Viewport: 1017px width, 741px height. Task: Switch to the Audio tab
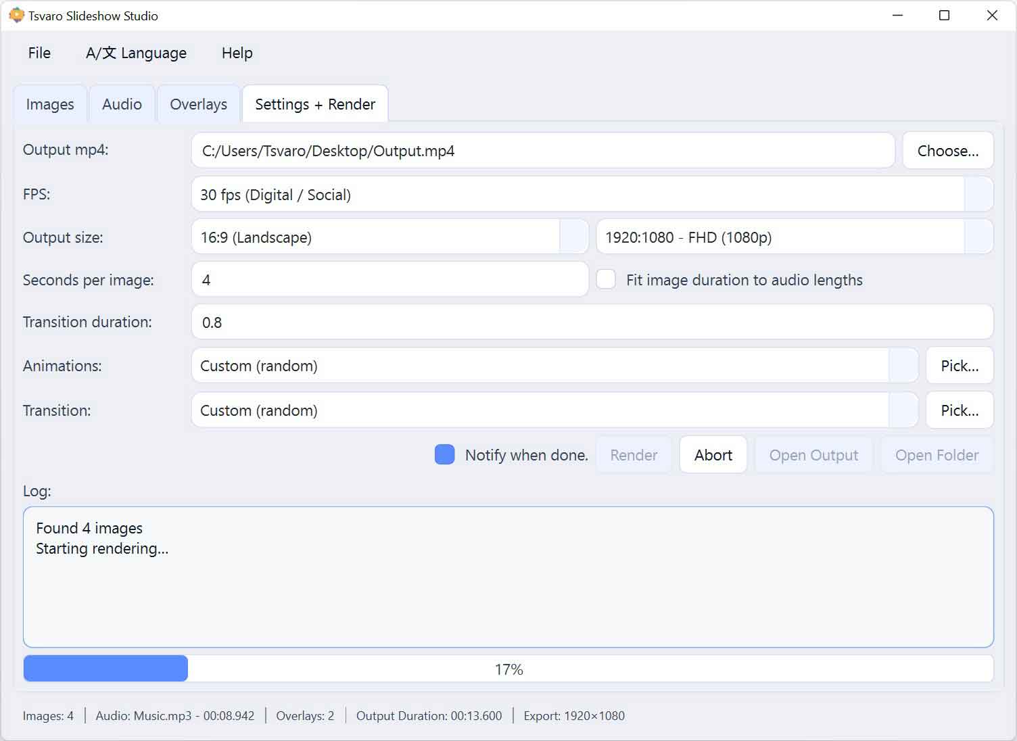tap(122, 104)
